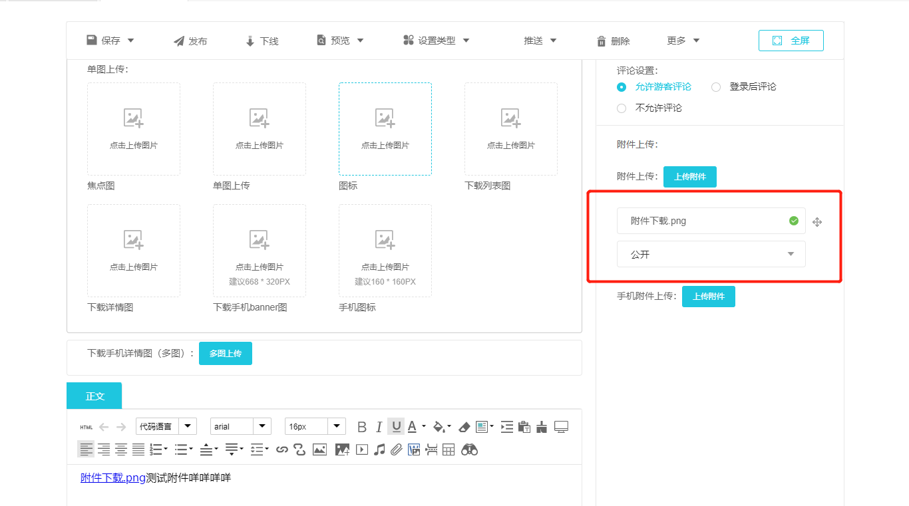Click the paperclip attachment icon
909x506 pixels.
tap(396, 450)
